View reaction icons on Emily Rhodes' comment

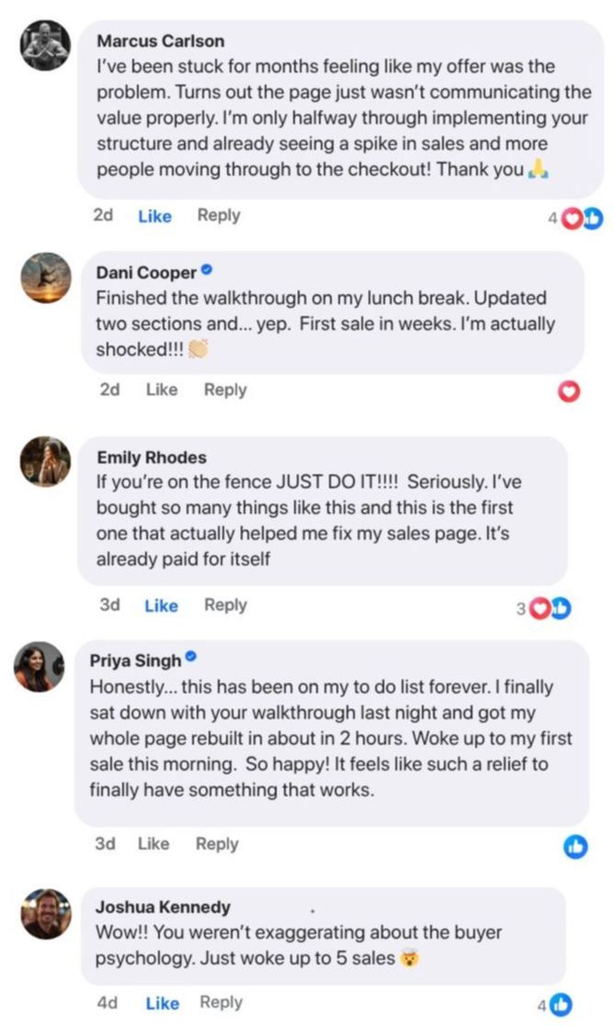(549, 609)
